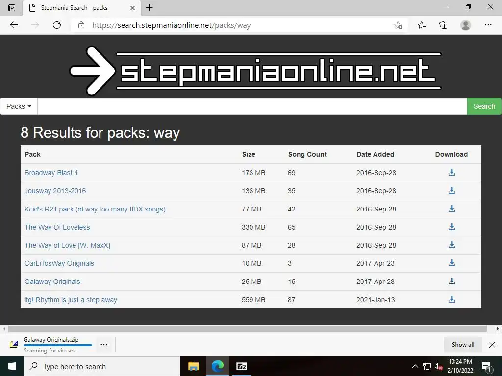Click the Date Added column header
Viewport: 502px width, 376px height.
(x=375, y=154)
